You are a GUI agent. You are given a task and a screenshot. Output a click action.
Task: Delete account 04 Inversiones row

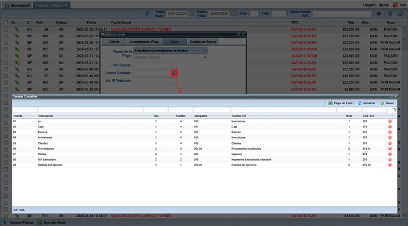(390, 137)
